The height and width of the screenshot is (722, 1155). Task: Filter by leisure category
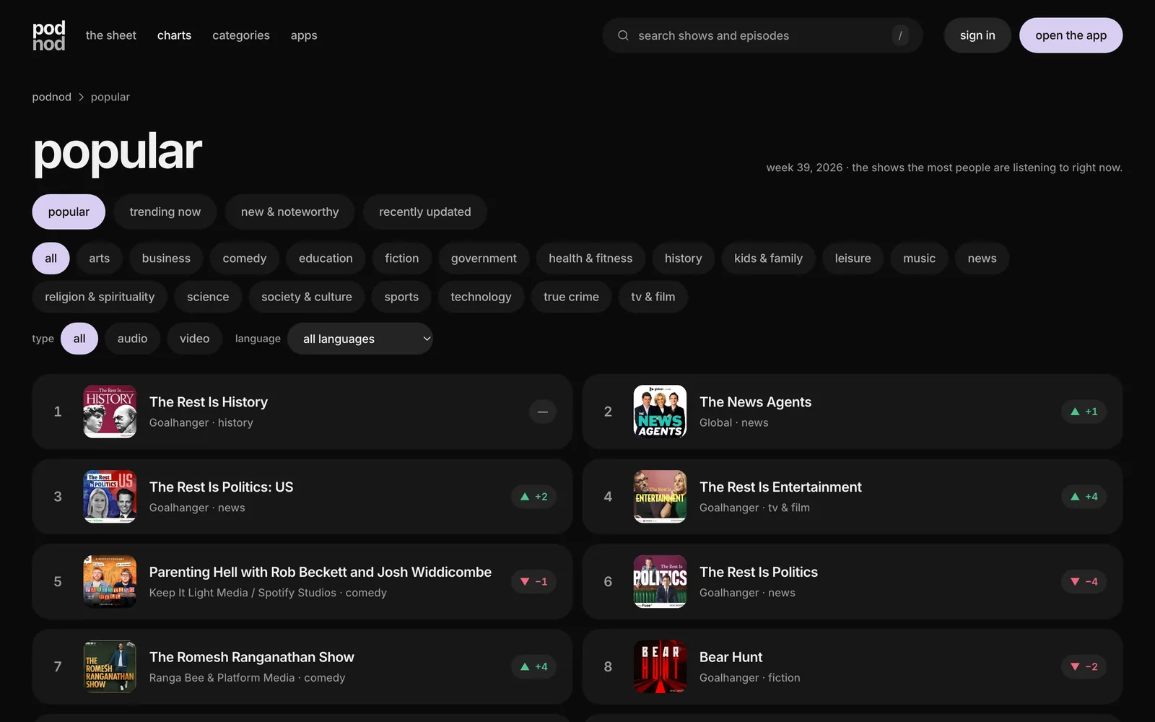(x=853, y=258)
